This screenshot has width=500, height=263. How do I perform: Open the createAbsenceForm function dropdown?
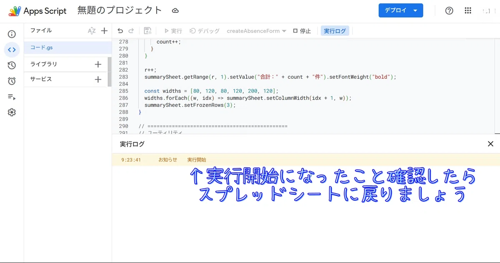click(x=256, y=31)
